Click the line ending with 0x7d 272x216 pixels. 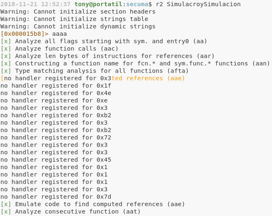click(x=56, y=197)
